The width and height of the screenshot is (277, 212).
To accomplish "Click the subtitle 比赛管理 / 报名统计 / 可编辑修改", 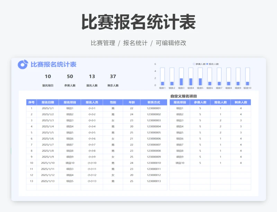I will point(138,43).
